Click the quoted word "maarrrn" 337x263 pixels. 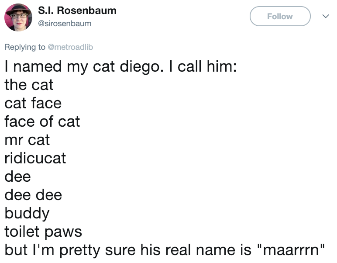point(291,249)
